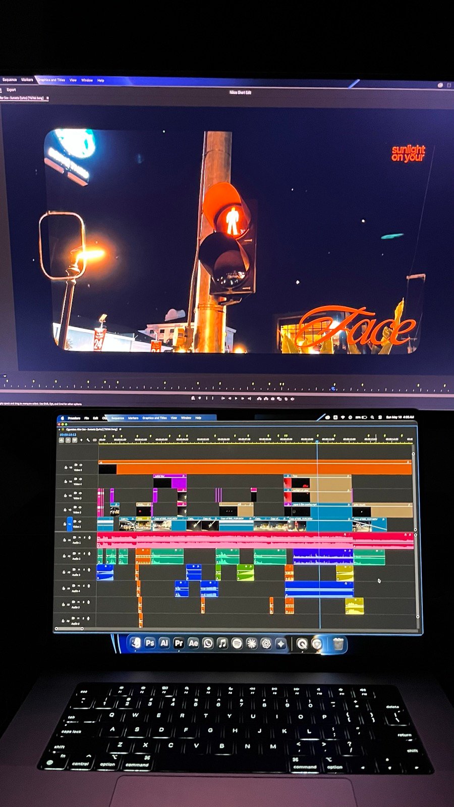Screen dimensions: 454x807
Task: Open the Apple menu on the laptop
Action: 62,418
